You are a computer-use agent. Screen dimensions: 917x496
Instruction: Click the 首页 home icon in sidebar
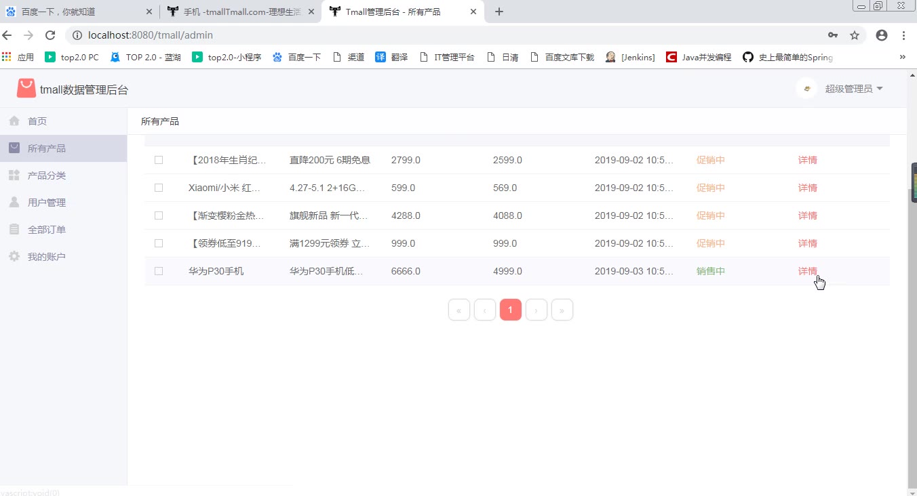(x=14, y=121)
